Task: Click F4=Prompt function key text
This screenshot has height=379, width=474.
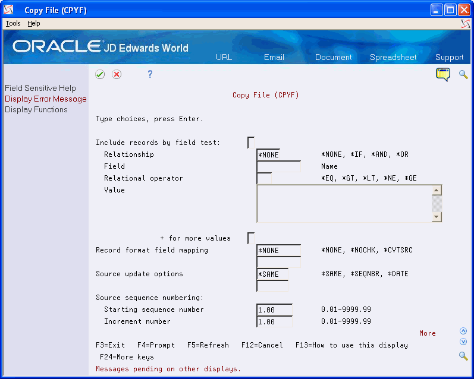Action: point(156,345)
